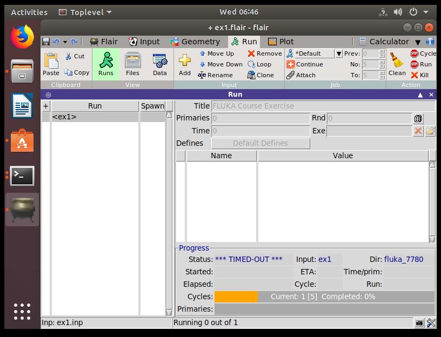Add a new run
Image resolution: width=441 pixels, height=337 pixels.
[184, 65]
